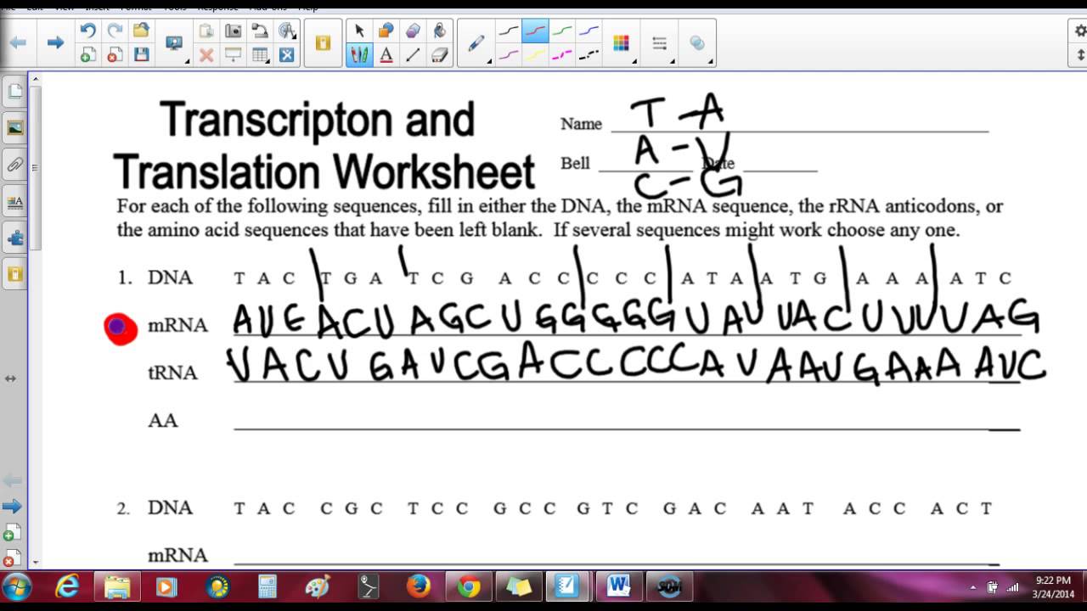Open the pen tool dropdown arrow

click(488, 61)
